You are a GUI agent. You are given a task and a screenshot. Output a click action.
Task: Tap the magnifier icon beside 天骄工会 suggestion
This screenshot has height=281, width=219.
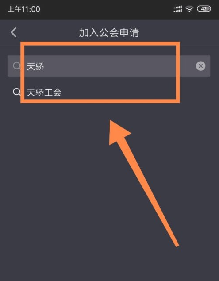click(x=17, y=92)
